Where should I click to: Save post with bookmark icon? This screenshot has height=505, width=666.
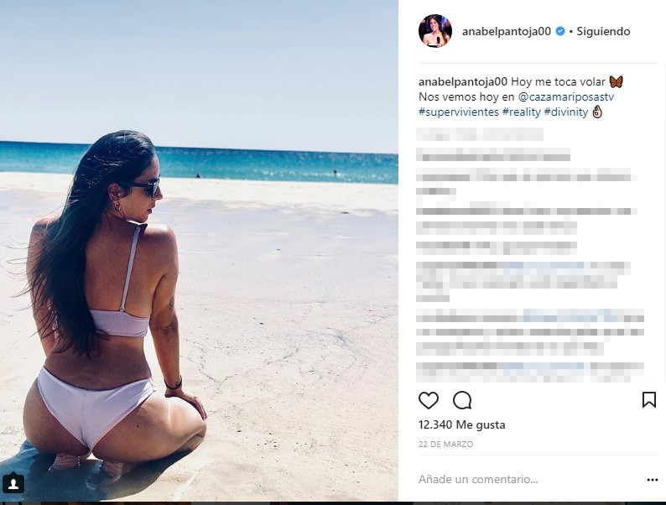point(649,400)
